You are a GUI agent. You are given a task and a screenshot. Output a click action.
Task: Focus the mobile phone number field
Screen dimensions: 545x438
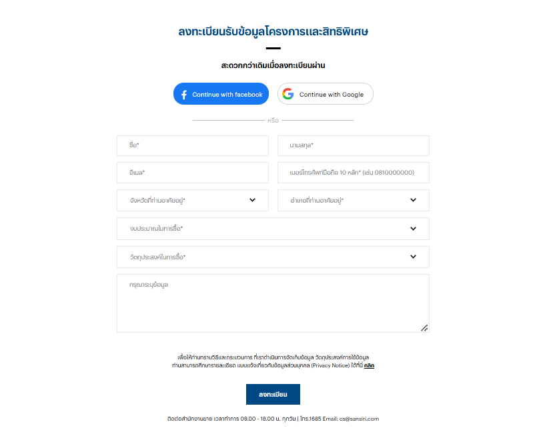353,173
